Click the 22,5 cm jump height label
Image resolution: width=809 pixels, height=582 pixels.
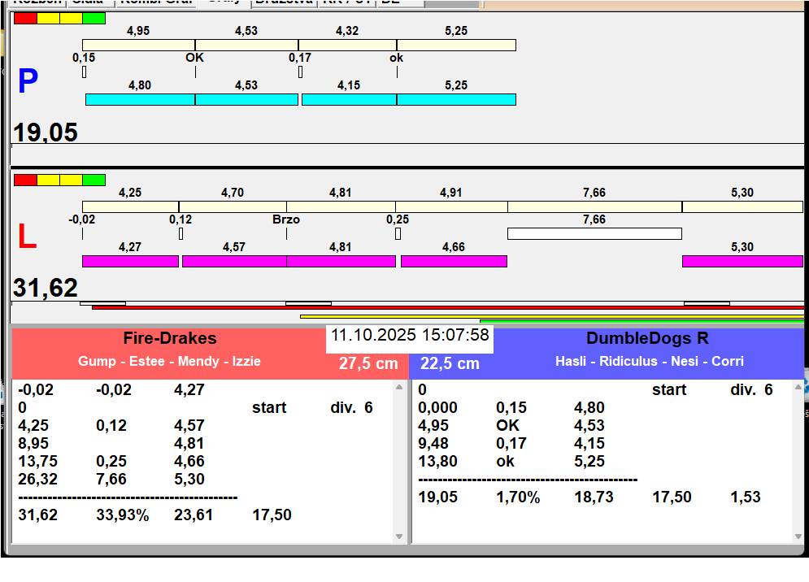(x=450, y=364)
